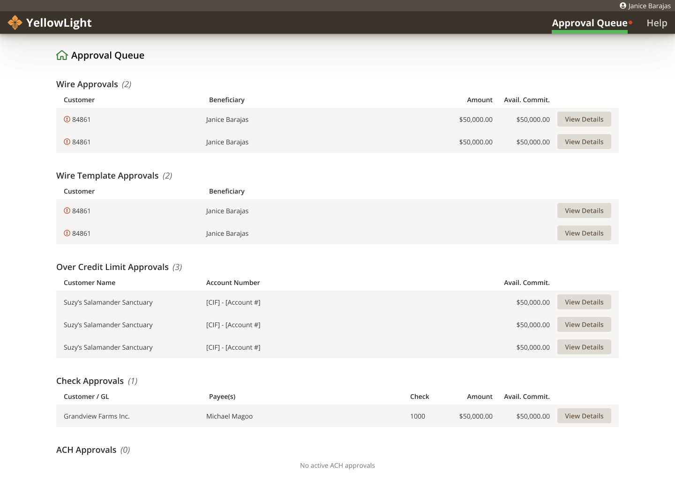Click the 'No active ACH approvals' message
This screenshot has width=675, height=480.
pyautogui.click(x=337, y=465)
